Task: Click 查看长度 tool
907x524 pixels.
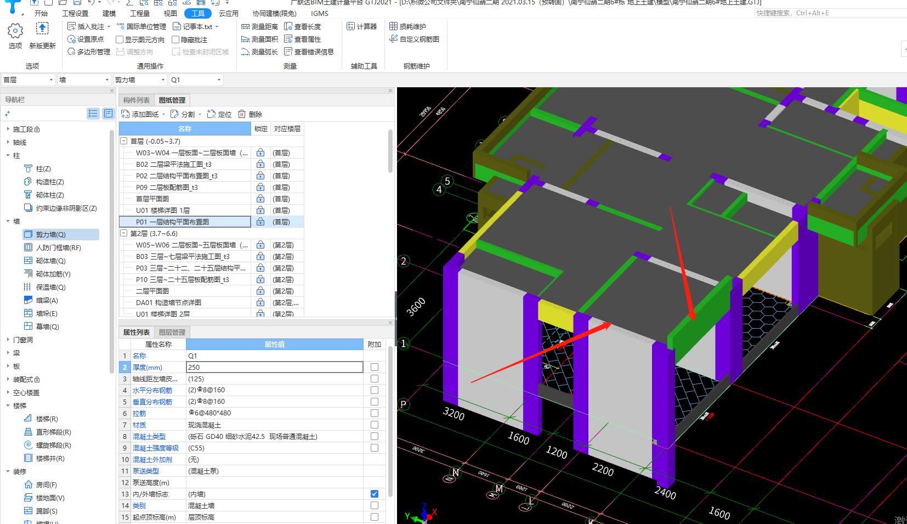Action: 302,26
